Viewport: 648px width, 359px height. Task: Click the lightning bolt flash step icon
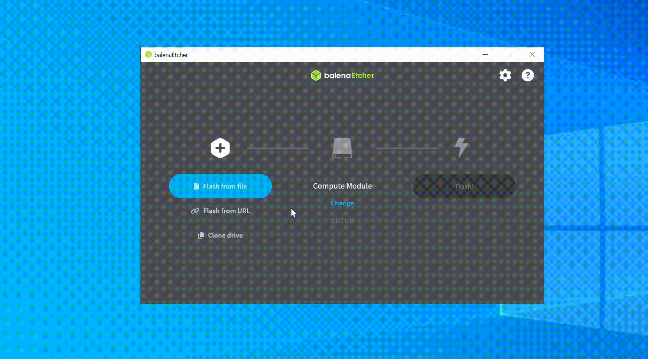[461, 148]
